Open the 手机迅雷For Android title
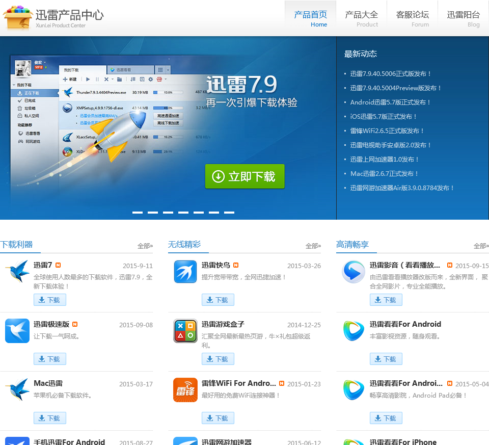The width and height of the screenshot is (489, 445). [69, 441]
